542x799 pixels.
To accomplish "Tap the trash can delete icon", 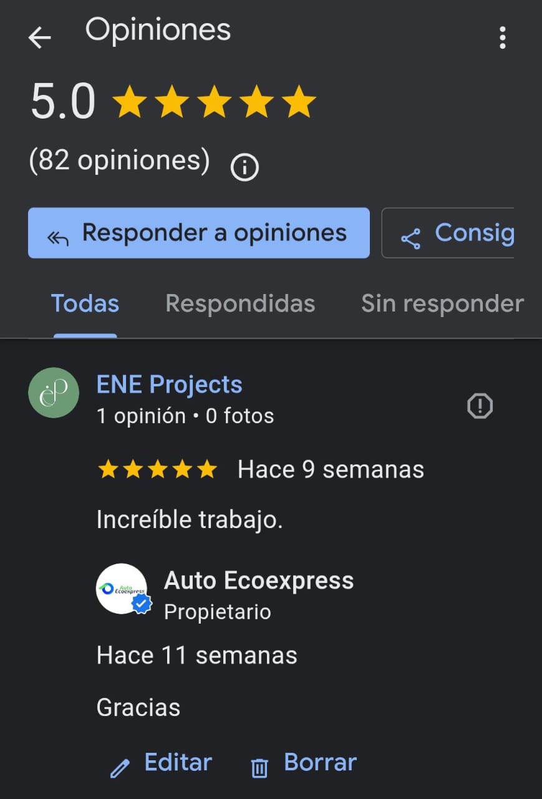I will coord(259,768).
